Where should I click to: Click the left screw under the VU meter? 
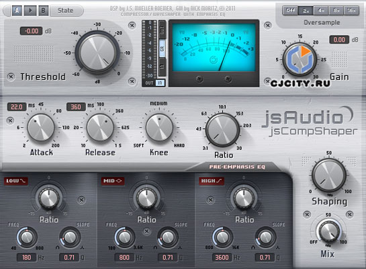click(199, 79)
